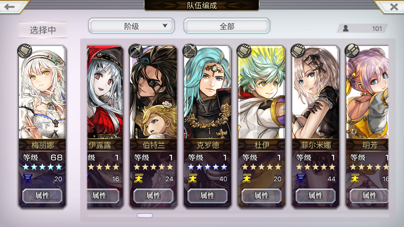
Task: Click the fist class icon on 梅丽娜 card
Action: [x=24, y=51]
